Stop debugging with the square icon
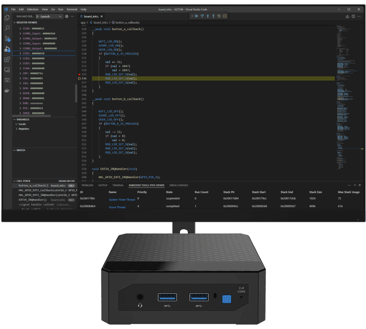366x329 pixels. tap(225, 16)
